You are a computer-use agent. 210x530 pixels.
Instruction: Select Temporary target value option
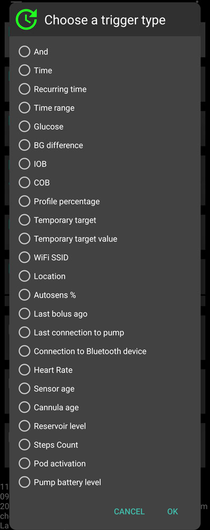(x=25, y=238)
